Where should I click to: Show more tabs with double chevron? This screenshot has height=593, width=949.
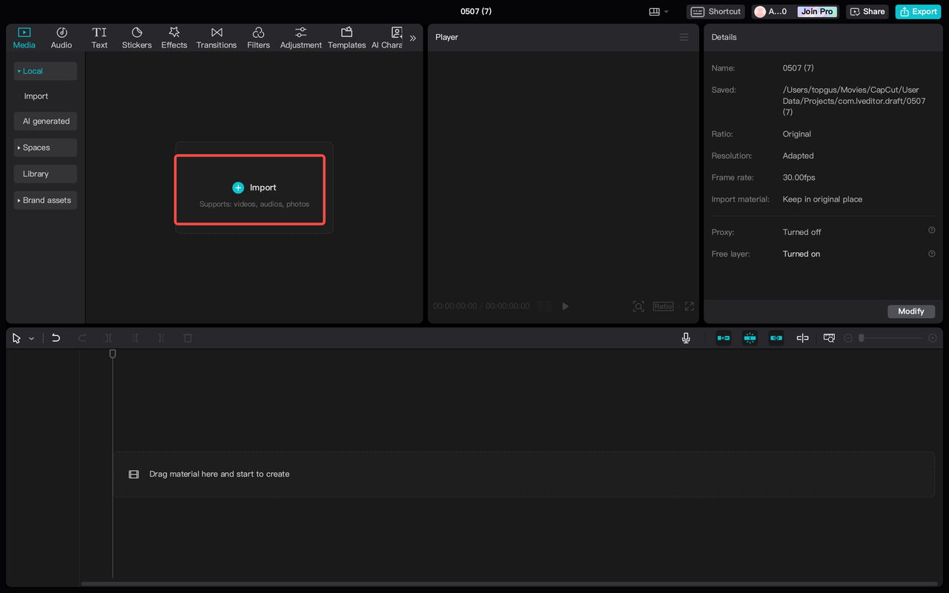pyautogui.click(x=413, y=38)
